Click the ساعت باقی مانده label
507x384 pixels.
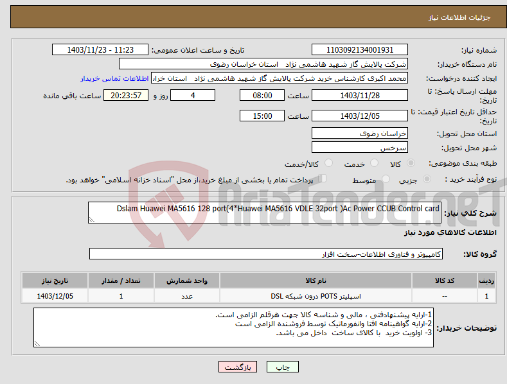point(72,96)
